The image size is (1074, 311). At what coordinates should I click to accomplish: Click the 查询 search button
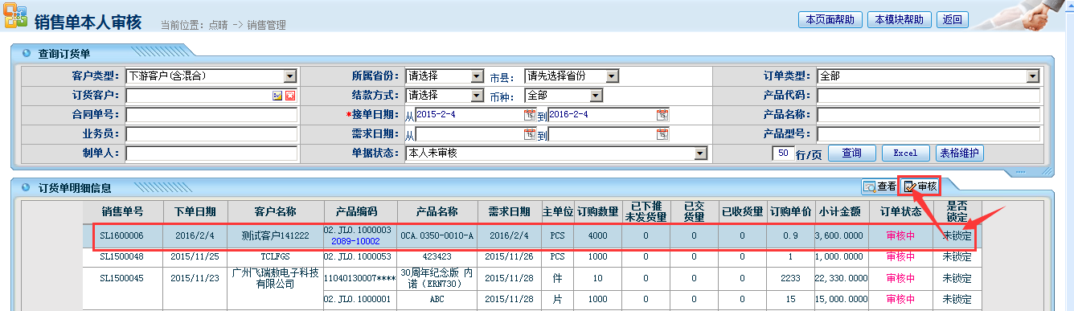click(851, 153)
